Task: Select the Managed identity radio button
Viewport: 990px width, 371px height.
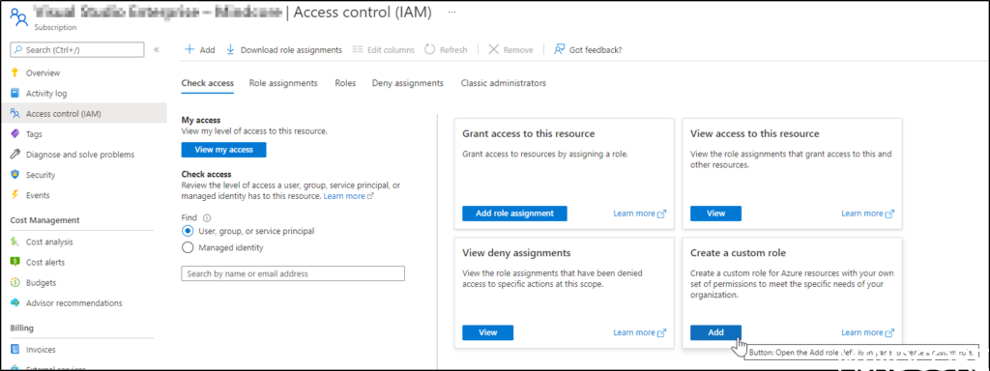Action: 188,248
